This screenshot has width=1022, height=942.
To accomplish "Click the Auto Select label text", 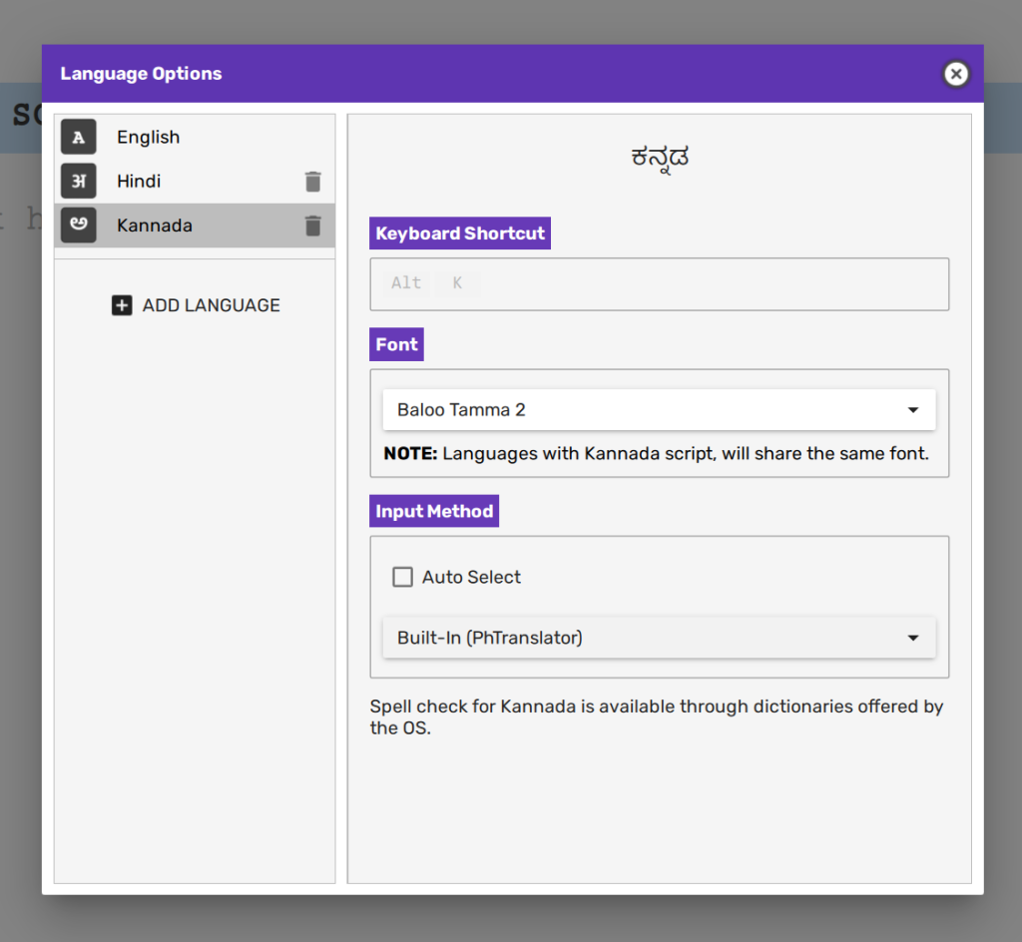I will pyautogui.click(x=471, y=577).
